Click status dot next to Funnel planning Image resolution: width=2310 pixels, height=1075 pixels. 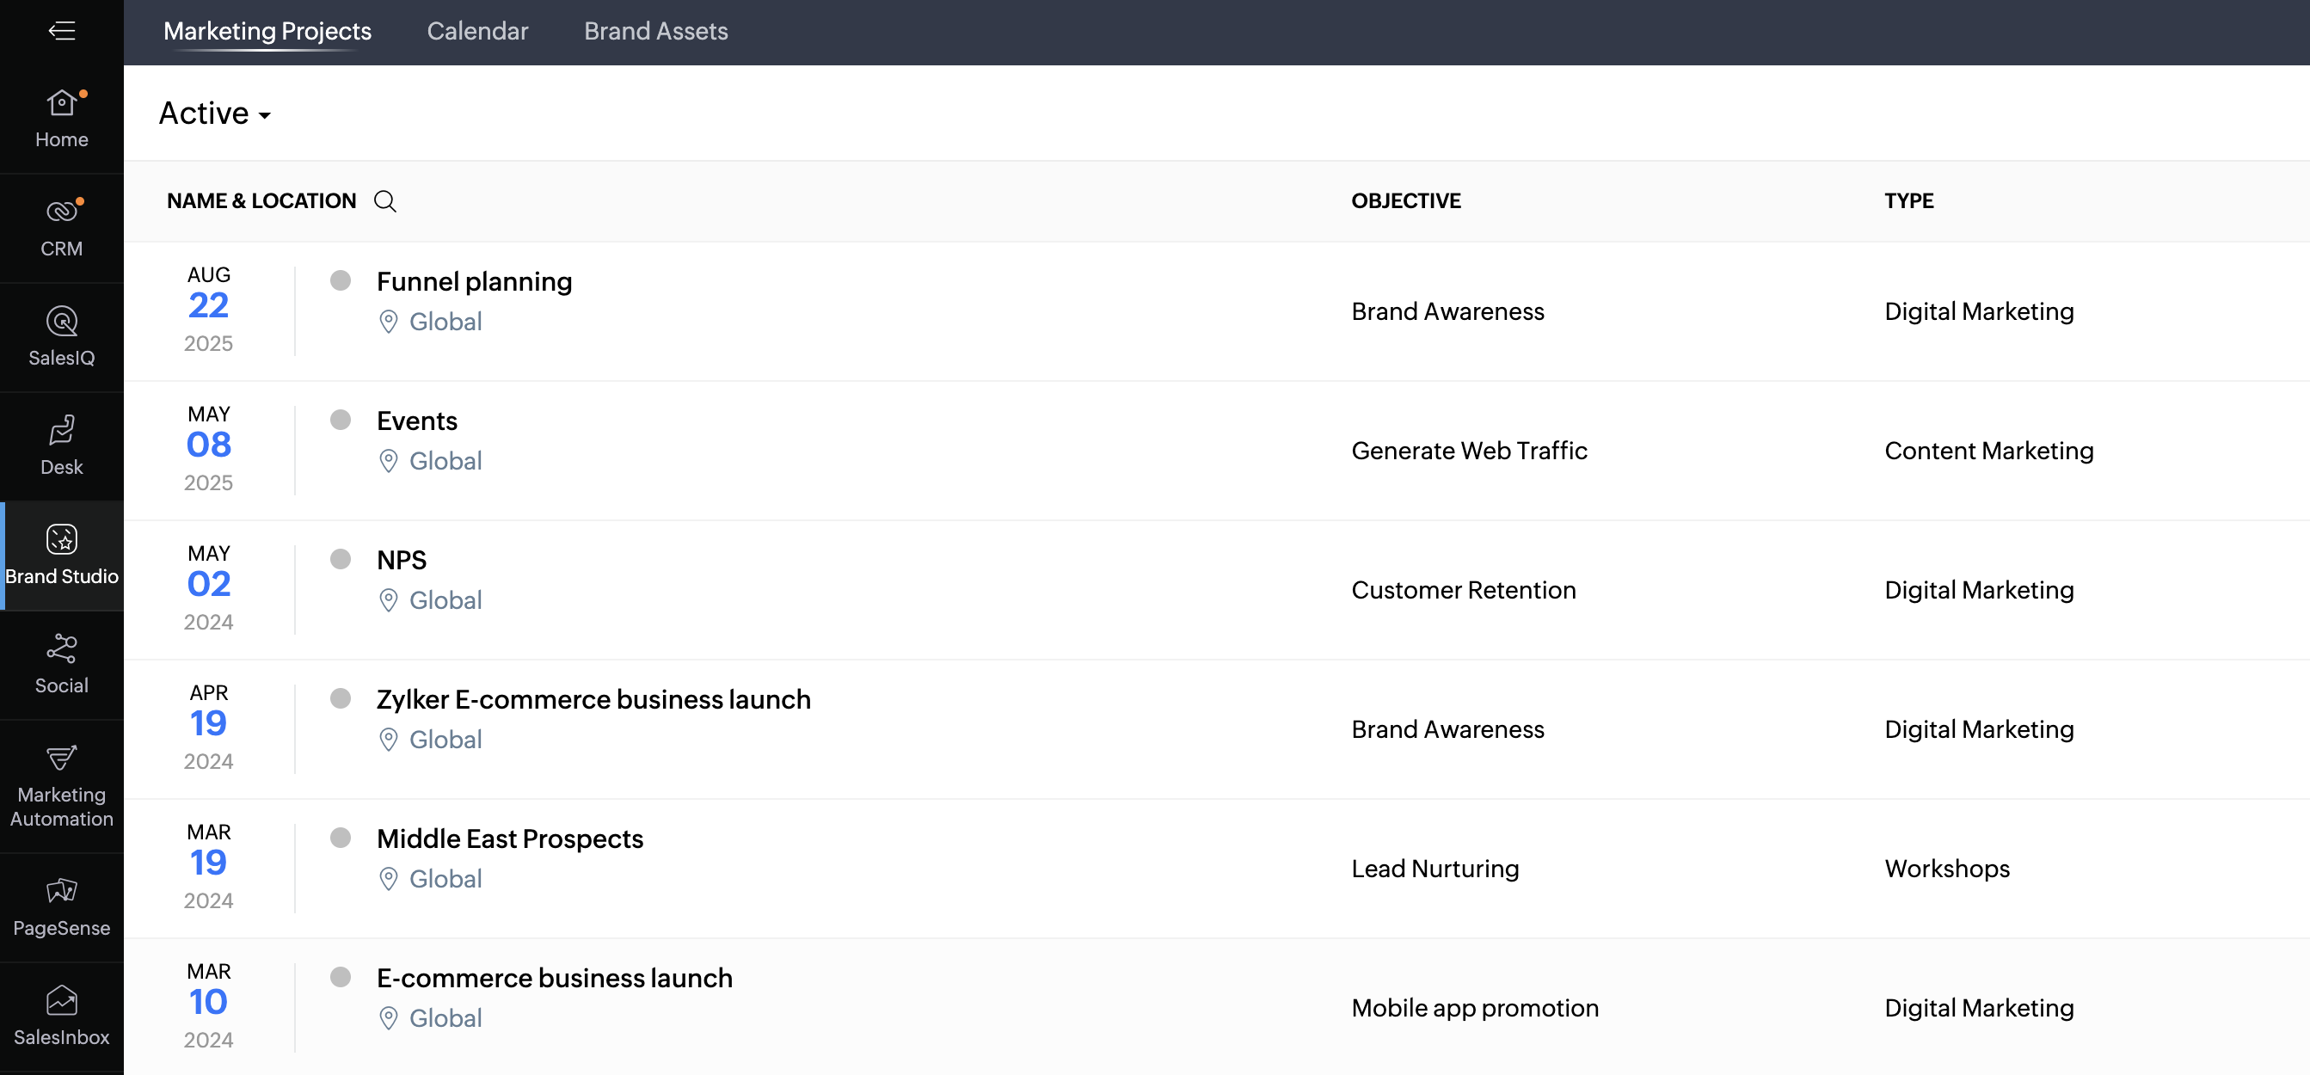pyautogui.click(x=340, y=280)
